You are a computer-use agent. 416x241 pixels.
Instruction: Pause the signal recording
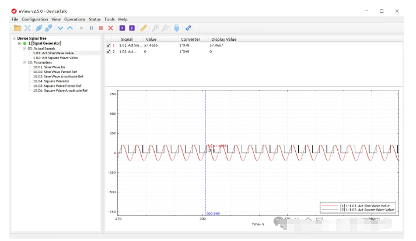91,28
